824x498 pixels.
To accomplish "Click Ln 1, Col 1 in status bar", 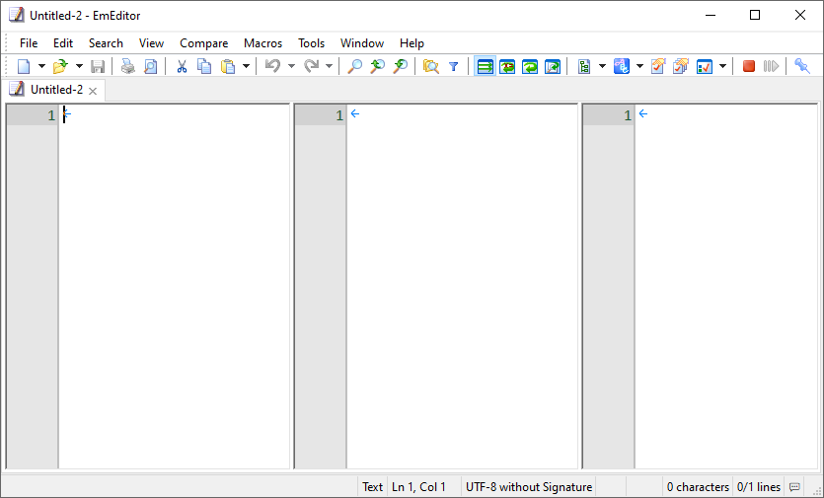I will 418,487.
